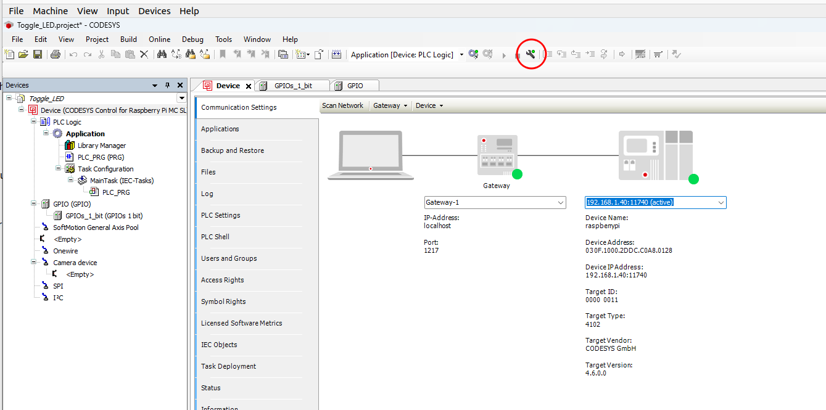Click the laptop graphic in the network diagram
This screenshot has height=410, width=826.
click(370, 155)
